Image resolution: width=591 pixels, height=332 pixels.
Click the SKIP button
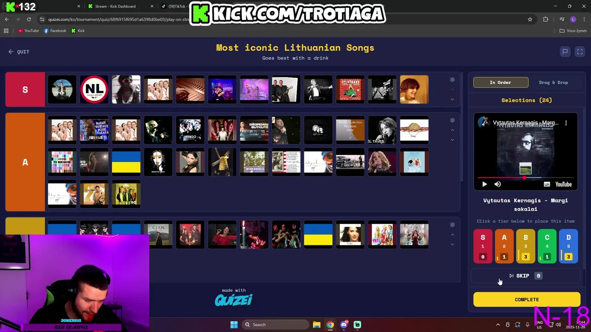point(525,276)
